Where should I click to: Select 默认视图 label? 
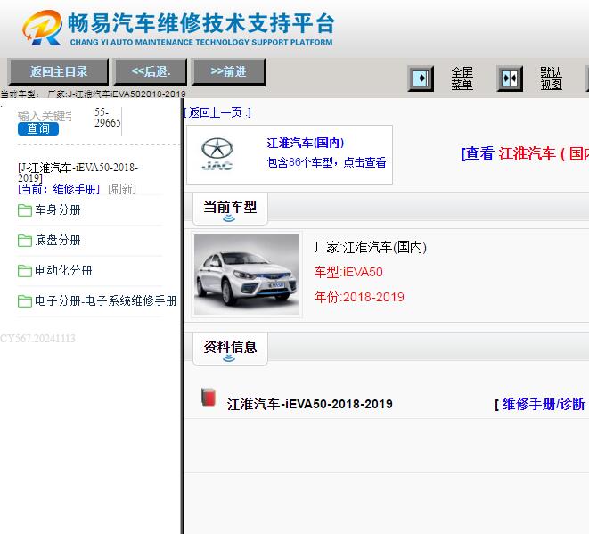(x=551, y=78)
